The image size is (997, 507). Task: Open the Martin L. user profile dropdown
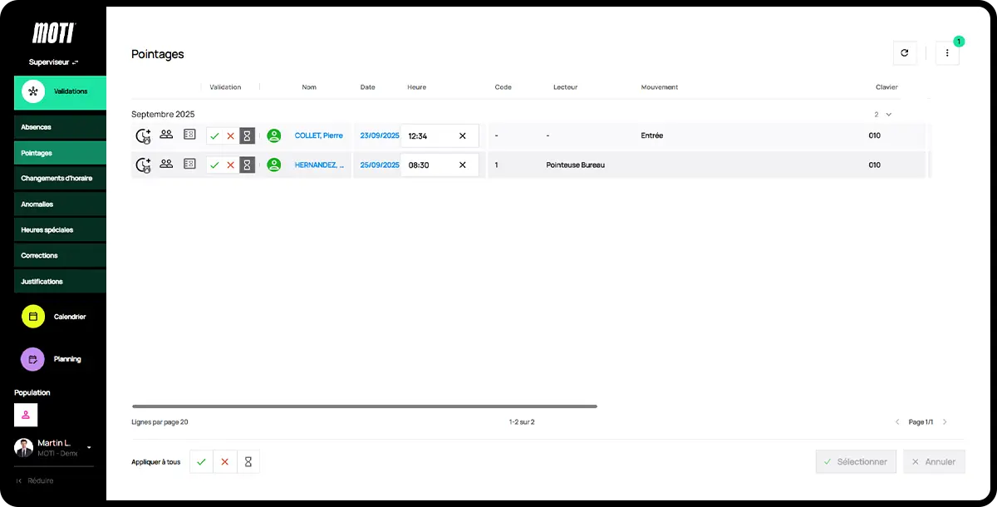pos(89,447)
